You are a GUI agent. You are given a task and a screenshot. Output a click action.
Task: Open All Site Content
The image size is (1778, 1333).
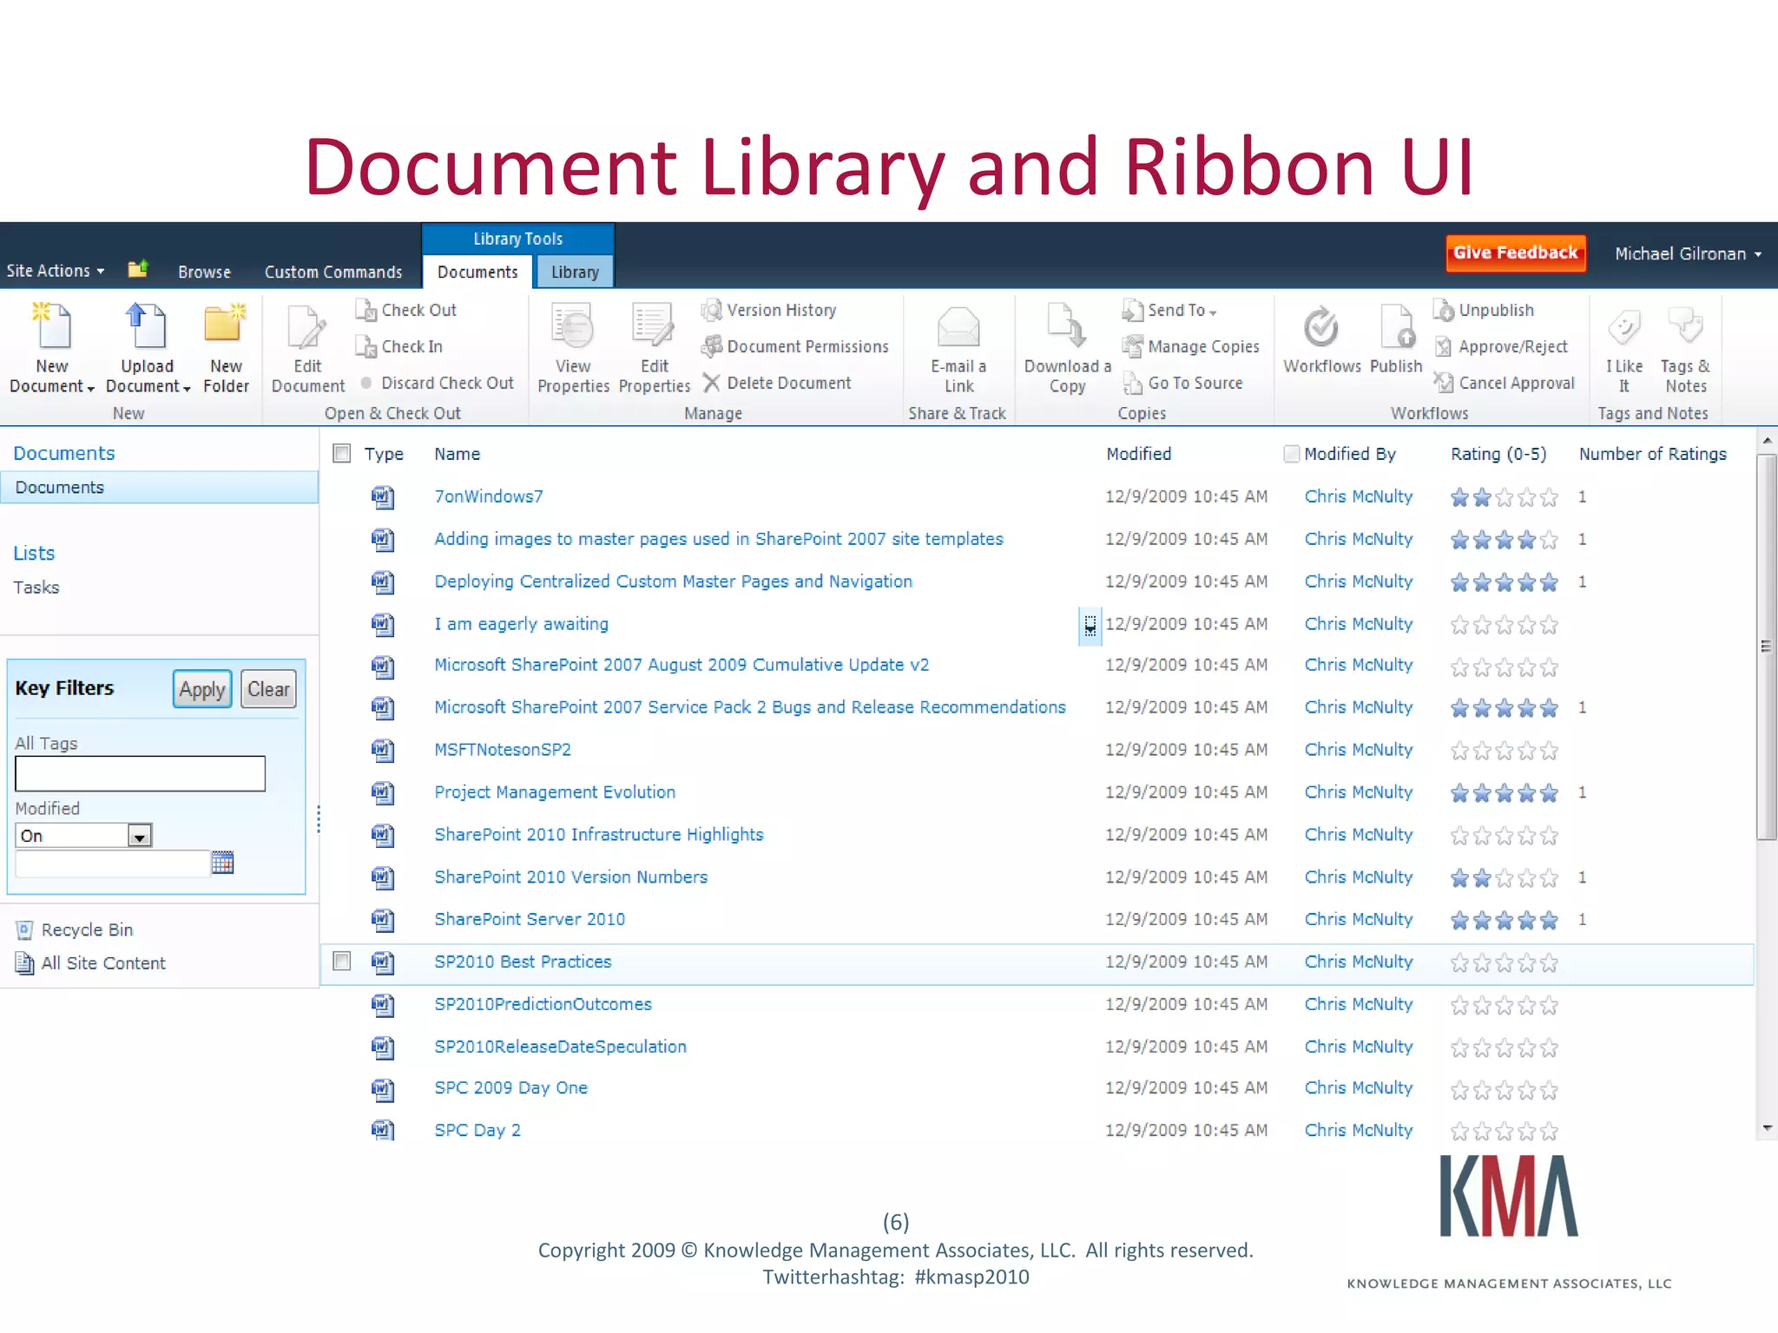(91, 963)
